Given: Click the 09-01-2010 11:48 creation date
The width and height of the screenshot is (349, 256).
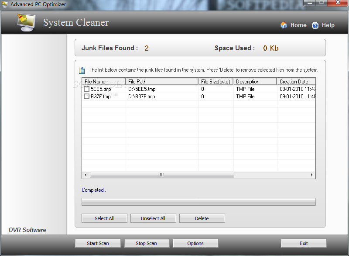Looking at the screenshot, I should tap(298, 97).
